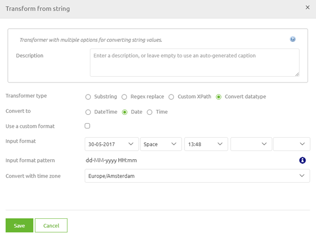Enable the Use a custom format checkbox
Viewport: 316px width, 236px height.
[87, 126]
